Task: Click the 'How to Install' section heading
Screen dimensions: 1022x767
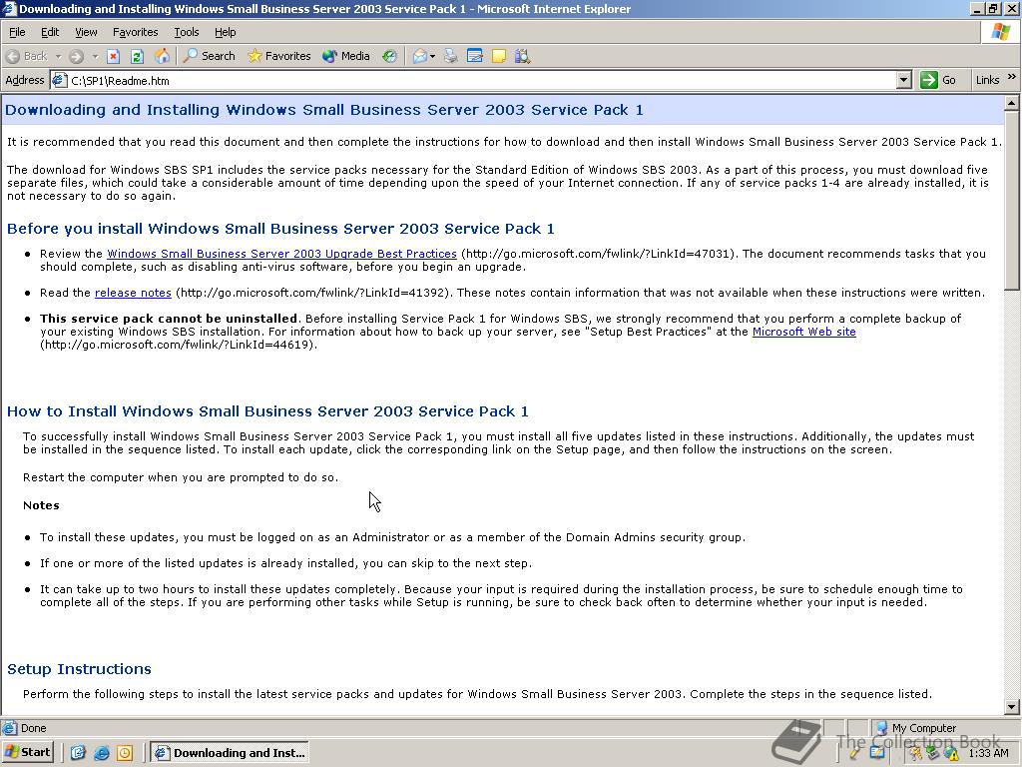Action: pyautogui.click(x=267, y=411)
